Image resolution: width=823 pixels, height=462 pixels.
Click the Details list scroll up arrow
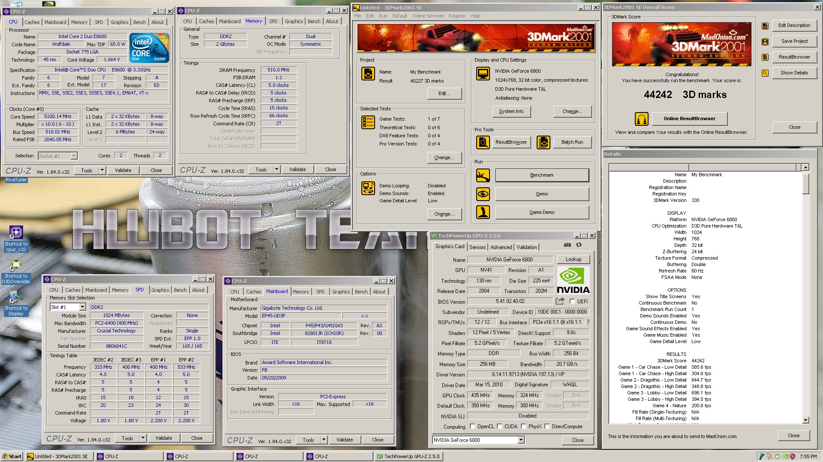(805, 167)
